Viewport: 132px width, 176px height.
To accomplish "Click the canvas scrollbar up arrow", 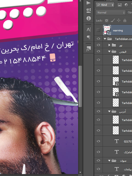I will 80,1.
